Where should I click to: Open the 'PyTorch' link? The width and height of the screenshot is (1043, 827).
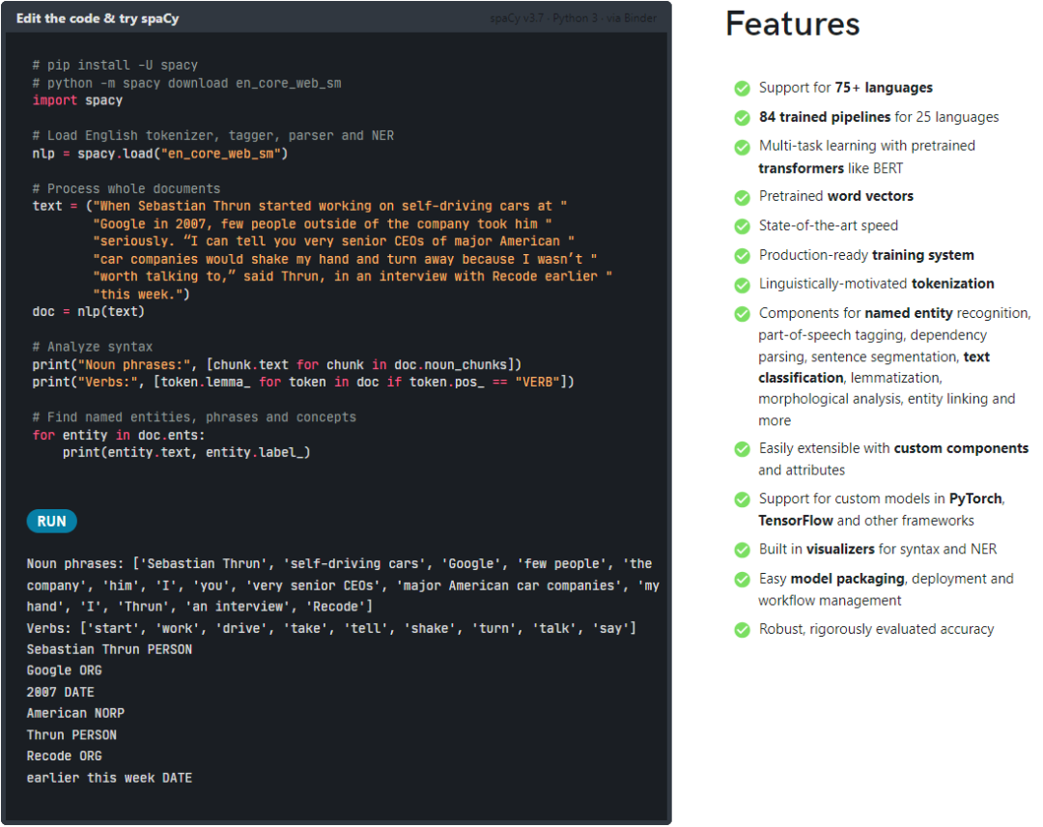pyautogui.click(x=975, y=499)
